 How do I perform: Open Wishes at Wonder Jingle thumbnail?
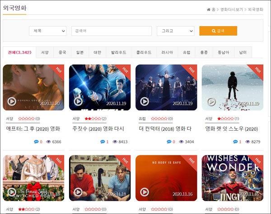233,178
